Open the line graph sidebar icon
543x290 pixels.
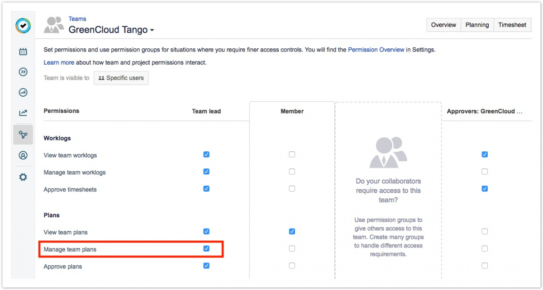[23, 113]
